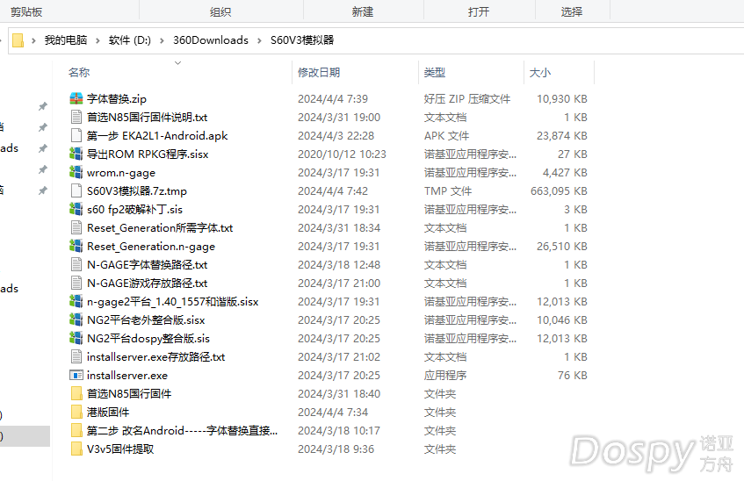Click the wrom.n-gage file icon
This screenshot has height=481, width=744.
[76, 172]
